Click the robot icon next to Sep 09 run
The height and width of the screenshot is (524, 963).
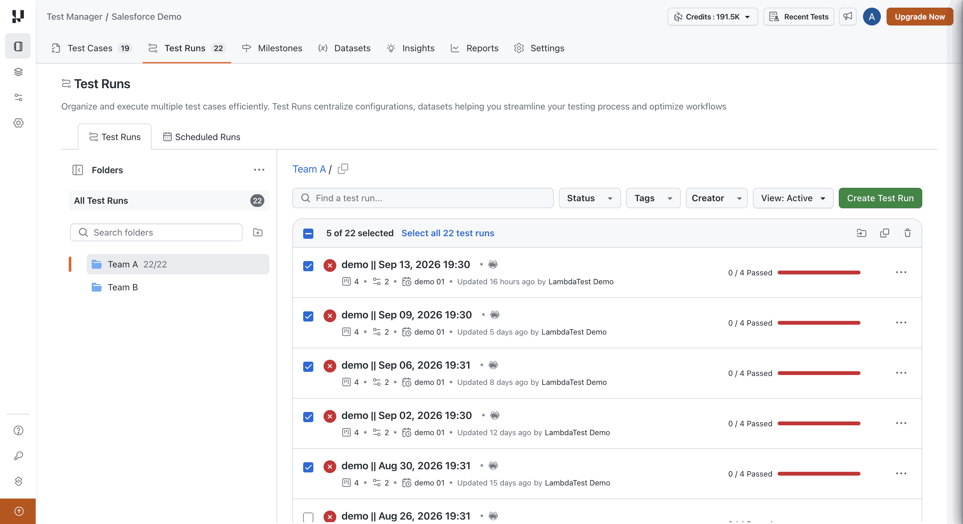[495, 315]
